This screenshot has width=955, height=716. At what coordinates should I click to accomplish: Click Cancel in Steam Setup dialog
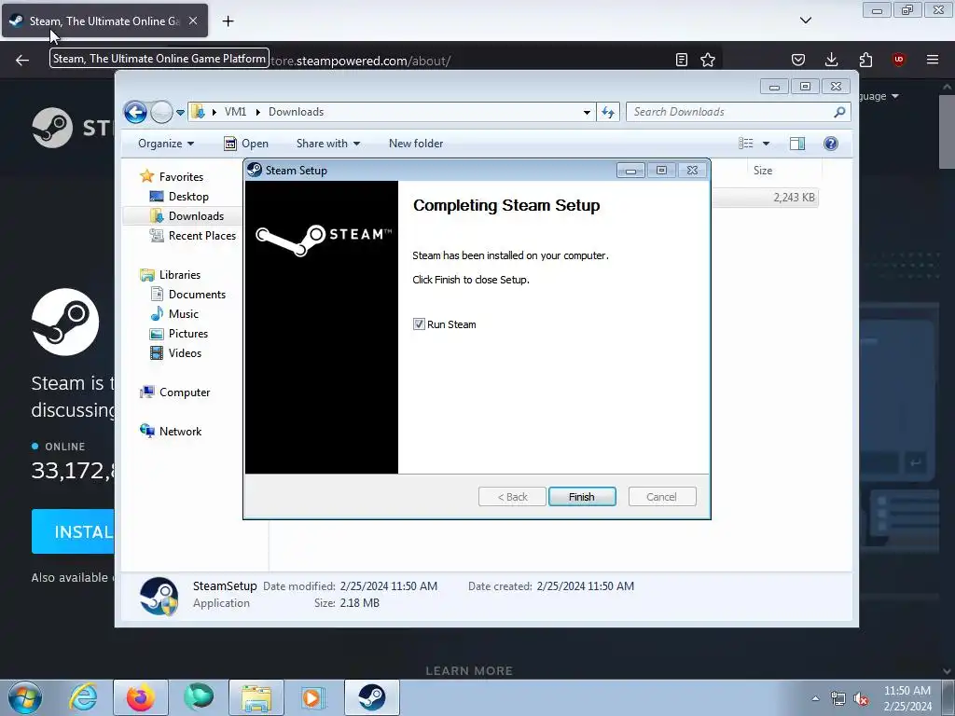(661, 497)
